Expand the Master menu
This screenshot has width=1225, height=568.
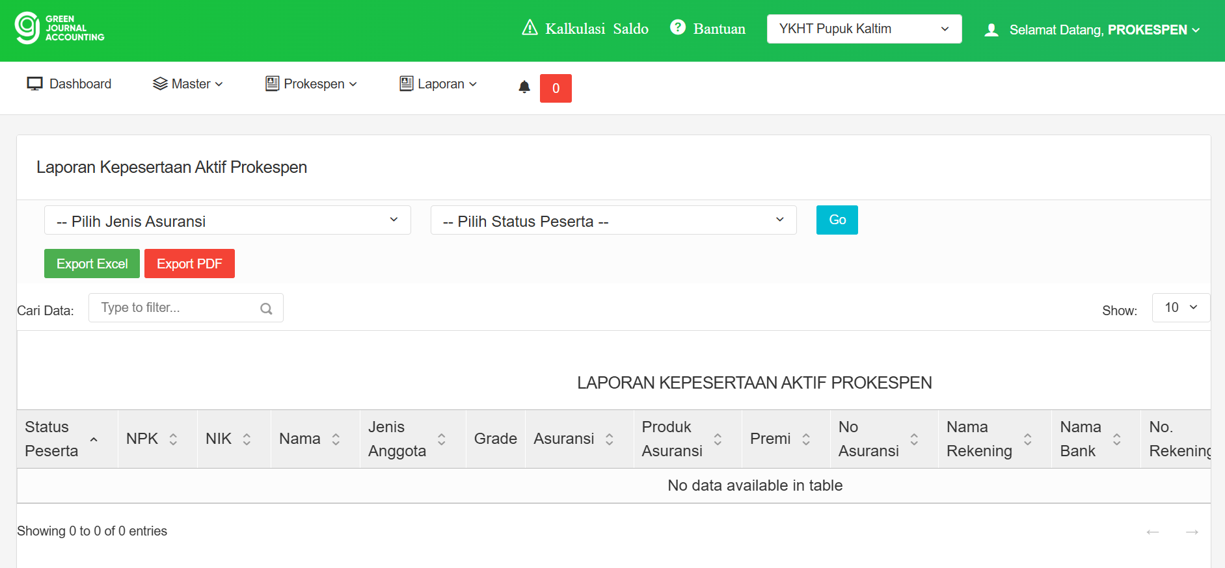(x=188, y=84)
